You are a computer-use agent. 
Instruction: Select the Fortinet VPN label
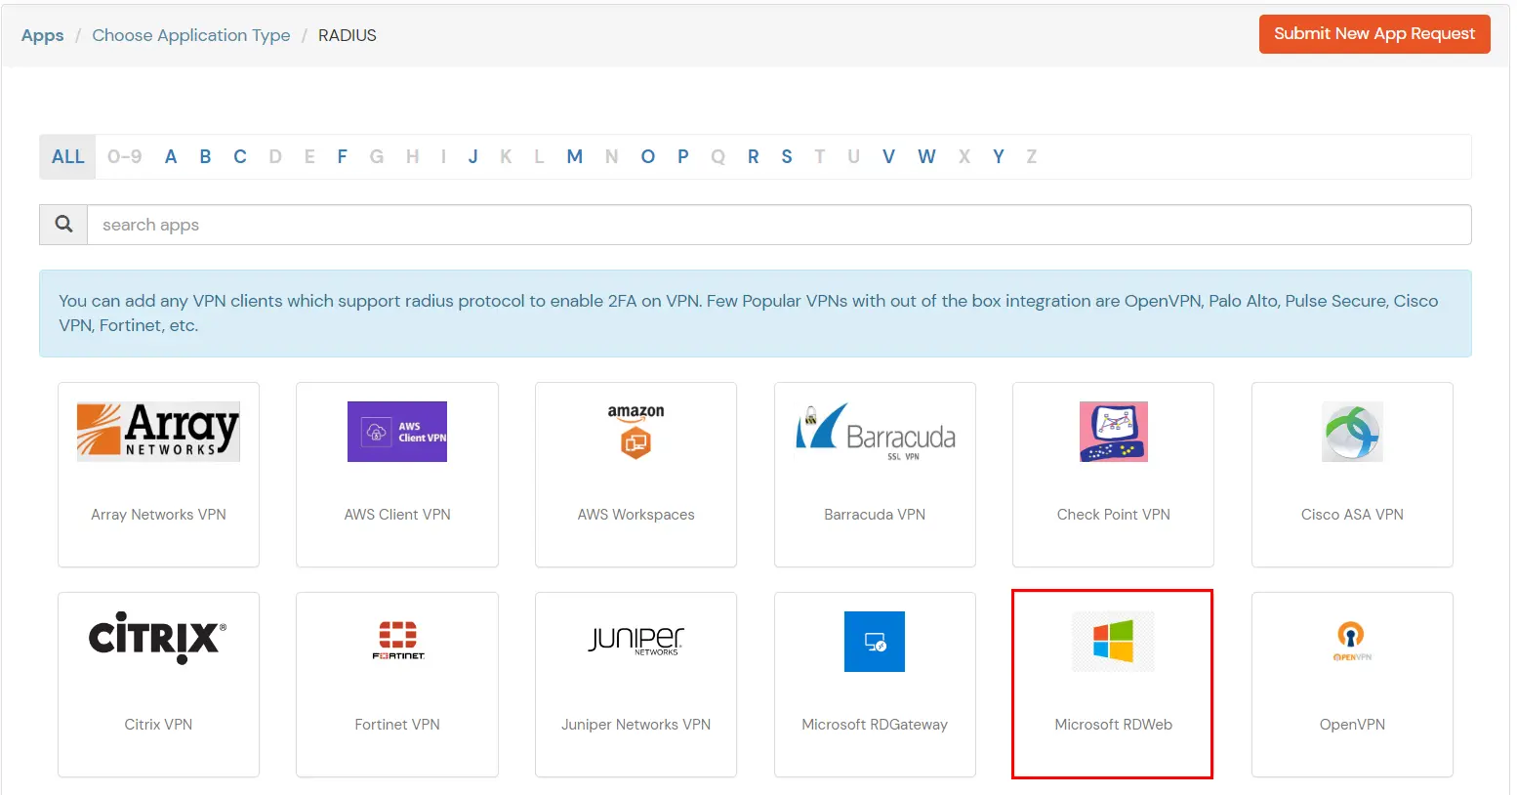tap(397, 725)
